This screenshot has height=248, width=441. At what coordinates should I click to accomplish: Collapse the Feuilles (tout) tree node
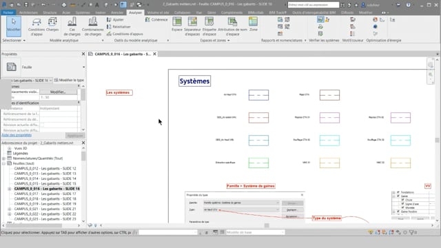4,163
